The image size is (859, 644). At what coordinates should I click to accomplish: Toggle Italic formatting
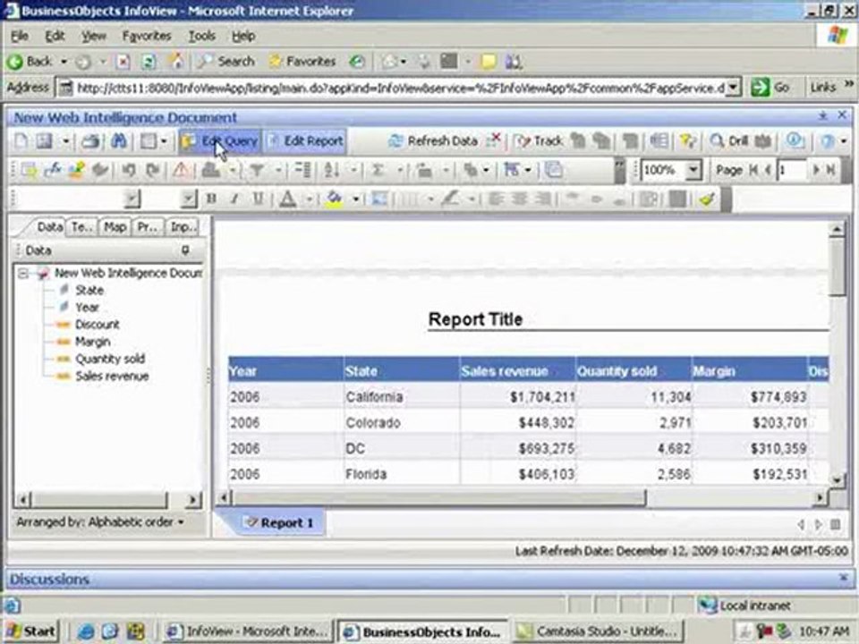pyautogui.click(x=234, y=199)
